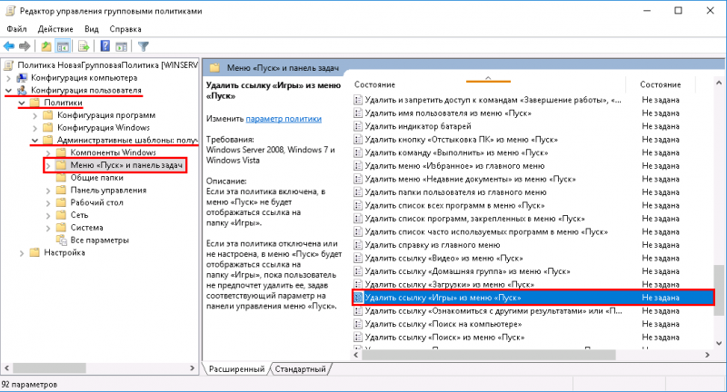This screenshot has width=727, height=392.
Task: Click folder icon of «Рабочий стол»
Action: point(61,202)
